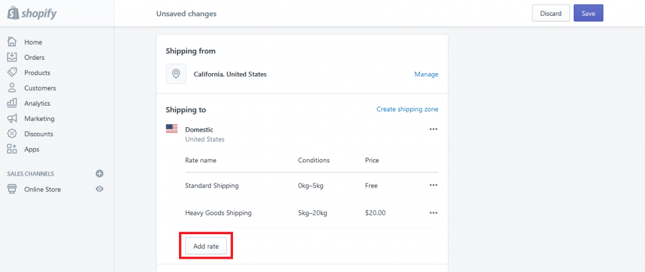Click the Orders inbox icon
The height and width of the screenshot is (272, 645).
pos(12,57)
